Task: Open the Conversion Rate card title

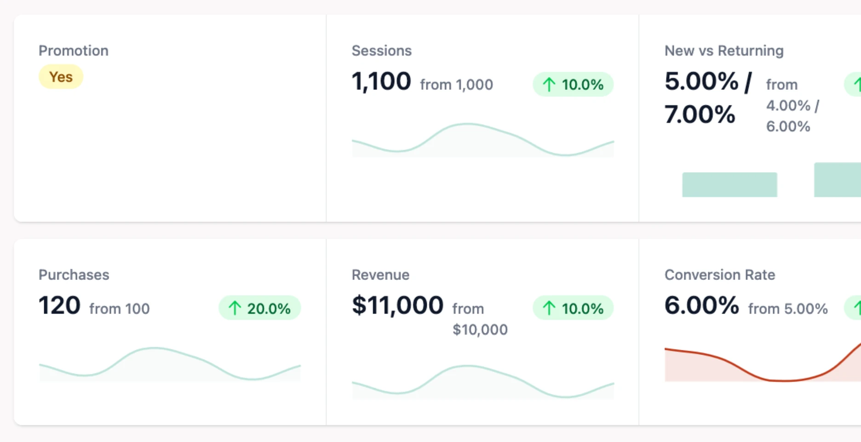Action: 720,275
